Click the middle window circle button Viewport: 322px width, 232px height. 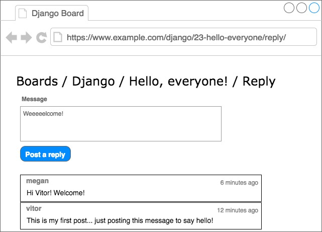pyautogui.click(x=301, y=8)
